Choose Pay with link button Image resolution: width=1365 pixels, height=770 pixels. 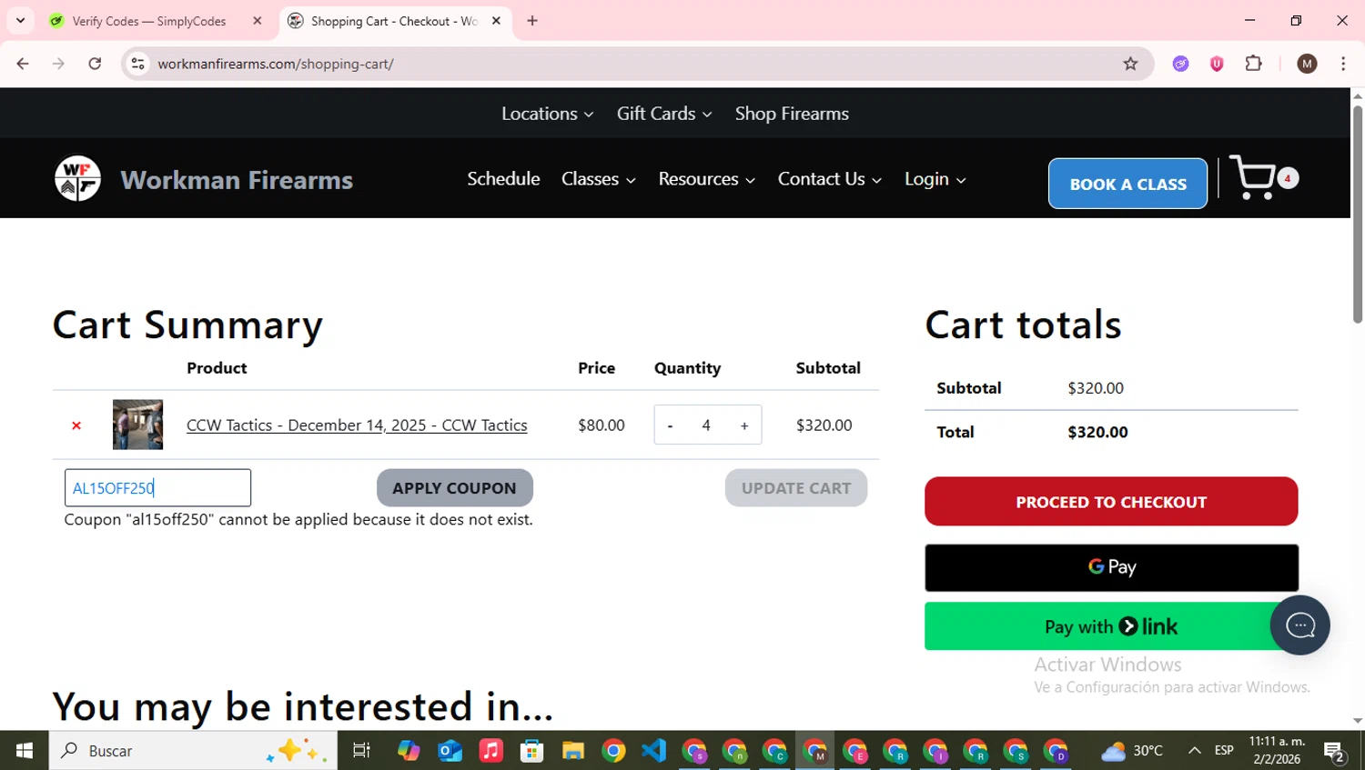click(1111, 626)
